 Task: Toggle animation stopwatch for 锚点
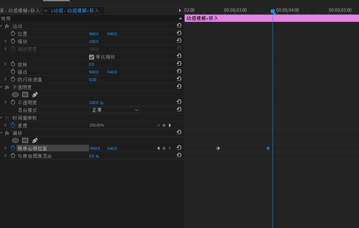(x=13, y=72)
